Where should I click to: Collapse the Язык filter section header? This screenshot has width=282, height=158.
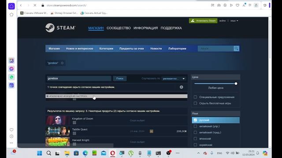(x=215, y=113)
